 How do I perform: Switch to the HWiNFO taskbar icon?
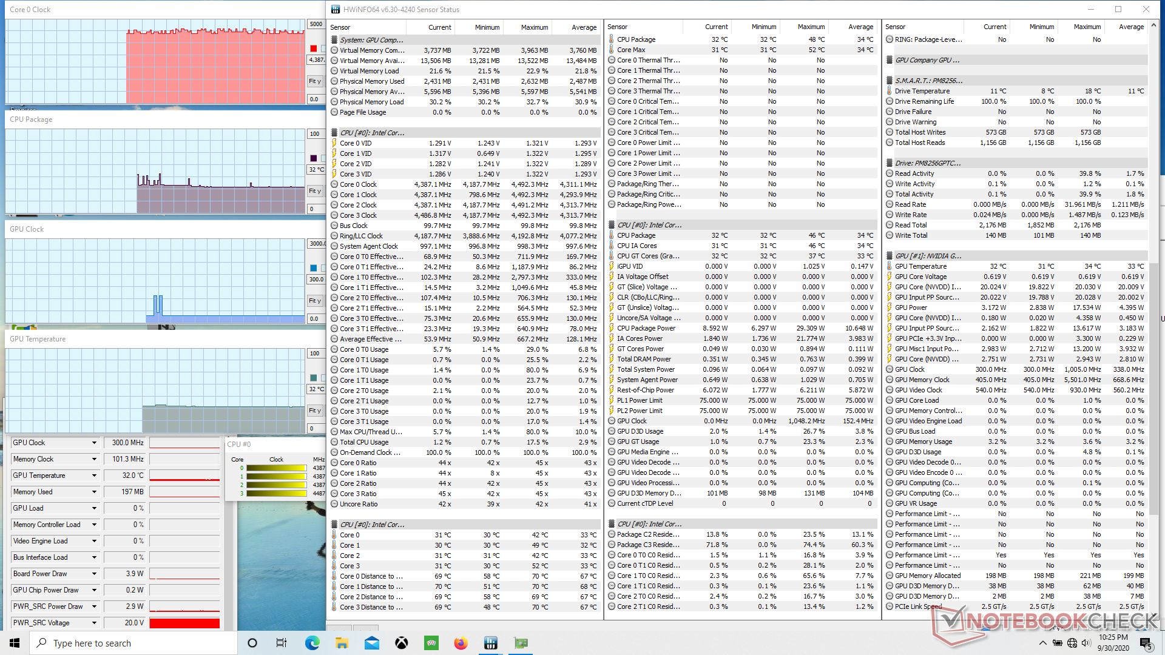(490, 643)
